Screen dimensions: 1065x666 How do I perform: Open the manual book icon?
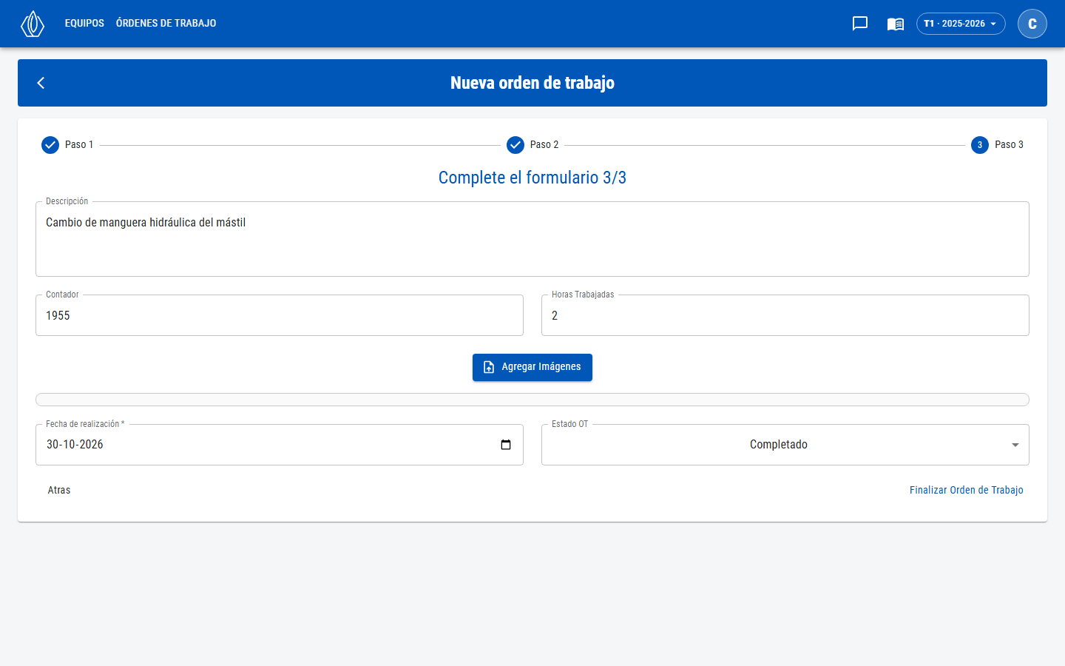896,24
